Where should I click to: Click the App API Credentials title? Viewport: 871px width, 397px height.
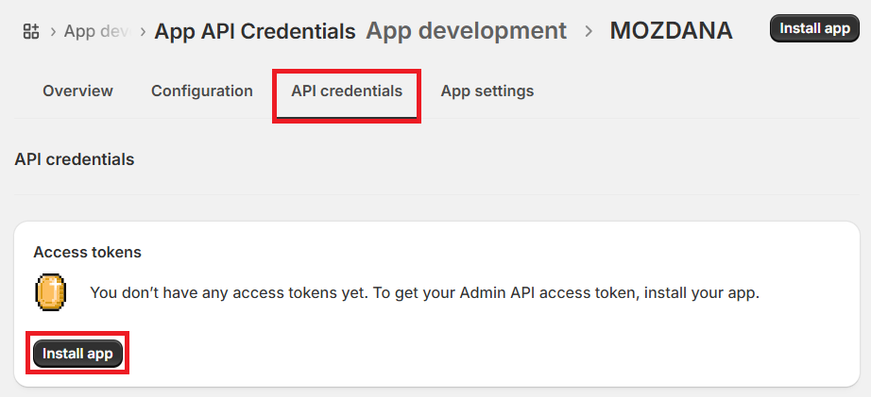tap(255, 31)
